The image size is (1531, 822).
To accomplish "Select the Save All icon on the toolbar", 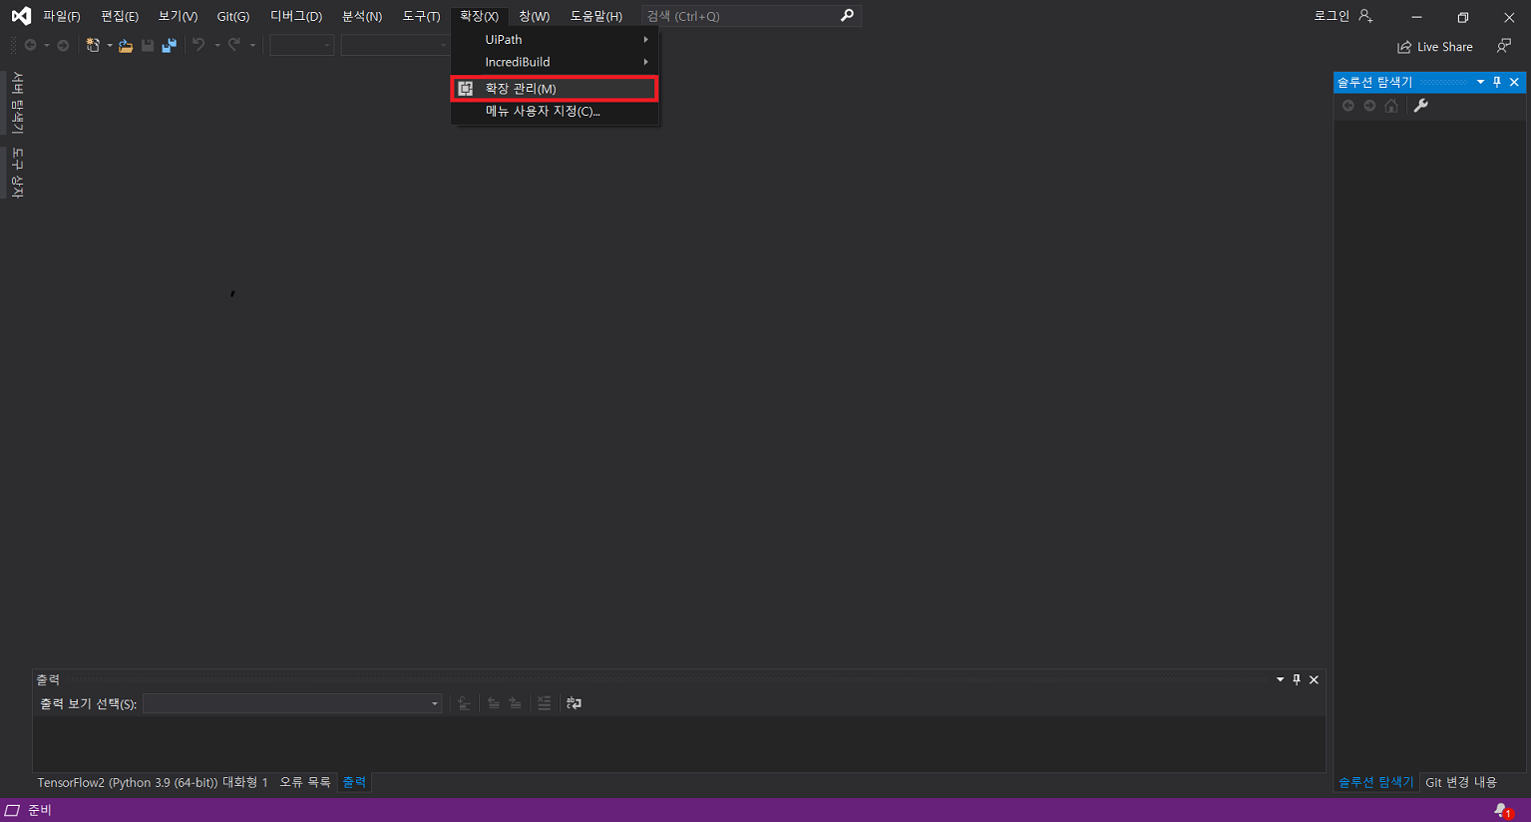I will coord(169,46).
